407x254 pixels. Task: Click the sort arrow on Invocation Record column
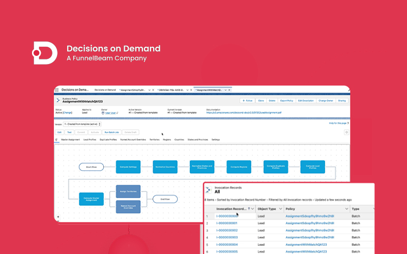tap(249, 209)
